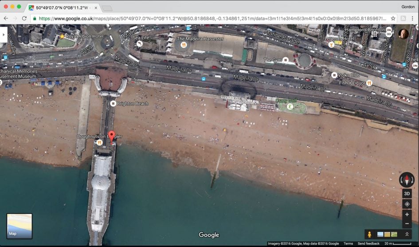Zoom in with the plus button
419x247 pixels.
coord(407,214)
